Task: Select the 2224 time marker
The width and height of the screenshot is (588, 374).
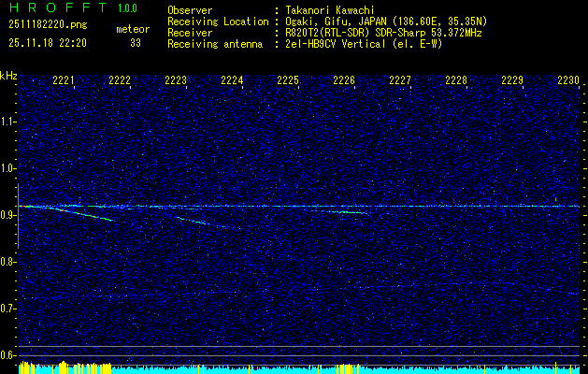Action: point(232,81)
